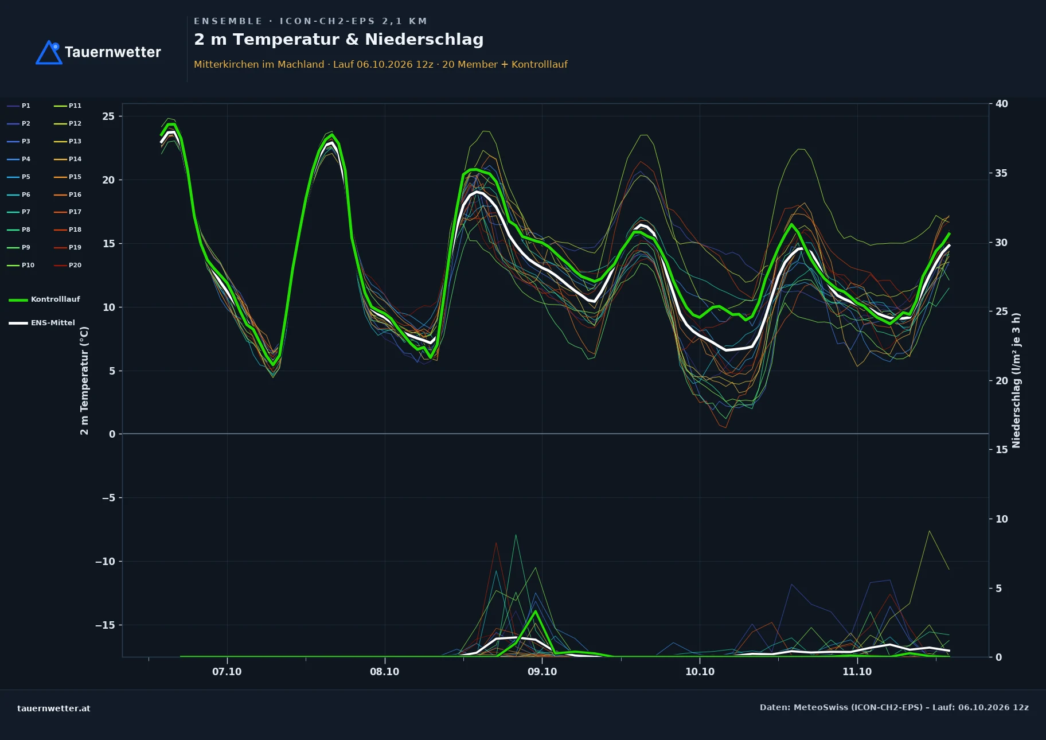Click the P16 legend entry

click(x=68, y=194)
